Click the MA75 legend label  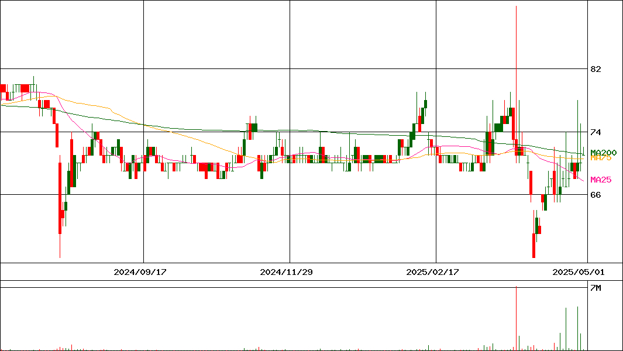click(x=601, y=158)
